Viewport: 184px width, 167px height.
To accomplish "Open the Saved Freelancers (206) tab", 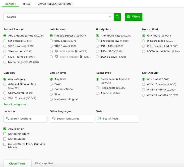I will (55, 4).
